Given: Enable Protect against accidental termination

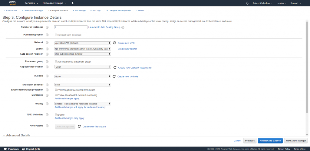Looking at the screenshot, I should coord(56,90).
